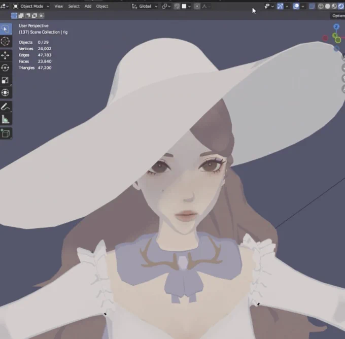
Task: Open the Add menu
Action: coord(88,7)
